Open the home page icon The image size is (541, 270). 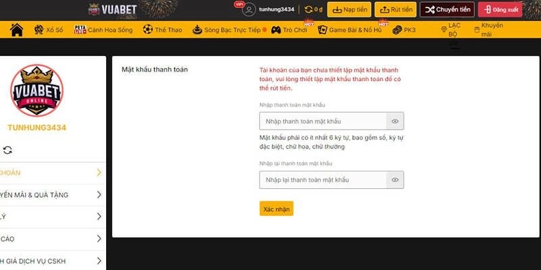(x=16, y=30)
